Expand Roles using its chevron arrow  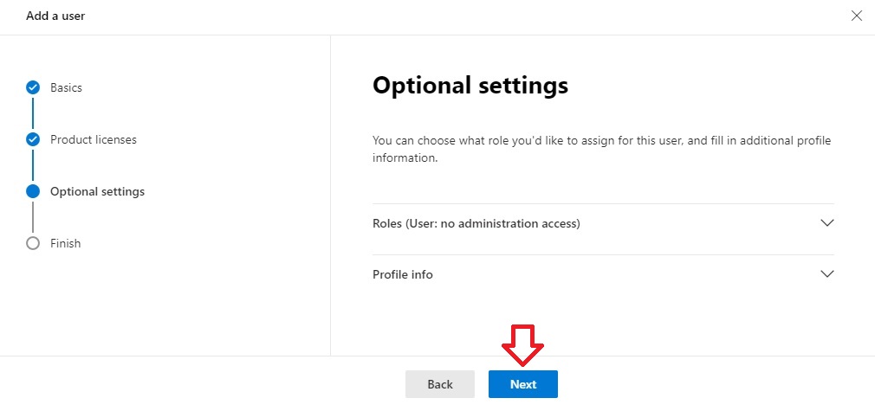[827, 222]
